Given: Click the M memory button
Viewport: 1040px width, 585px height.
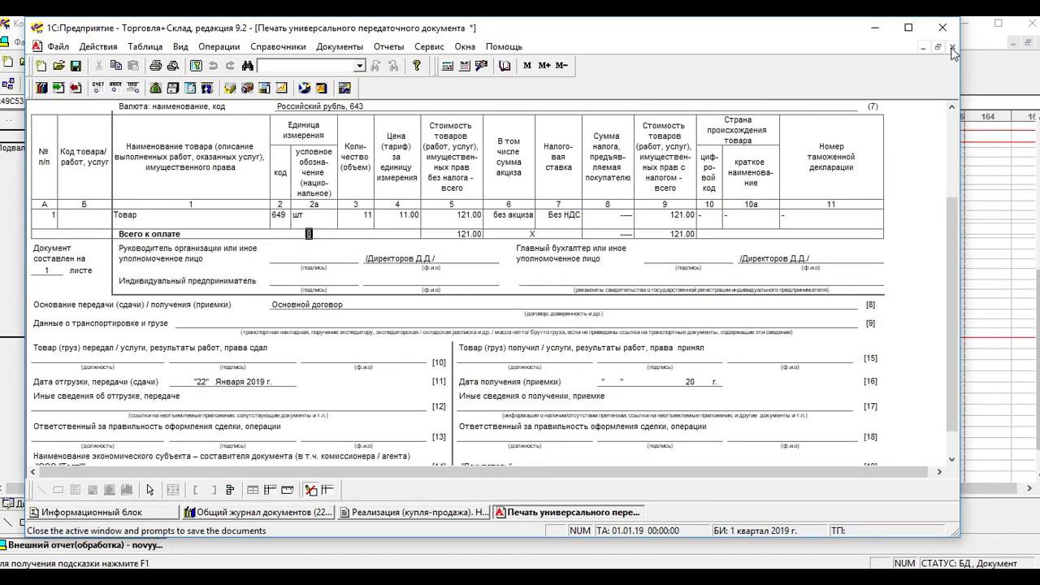Looking at the screenshot, I should 527,66.
